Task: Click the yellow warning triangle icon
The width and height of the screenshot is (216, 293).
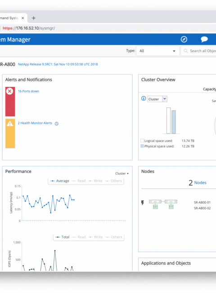Action: coord(10,124)
